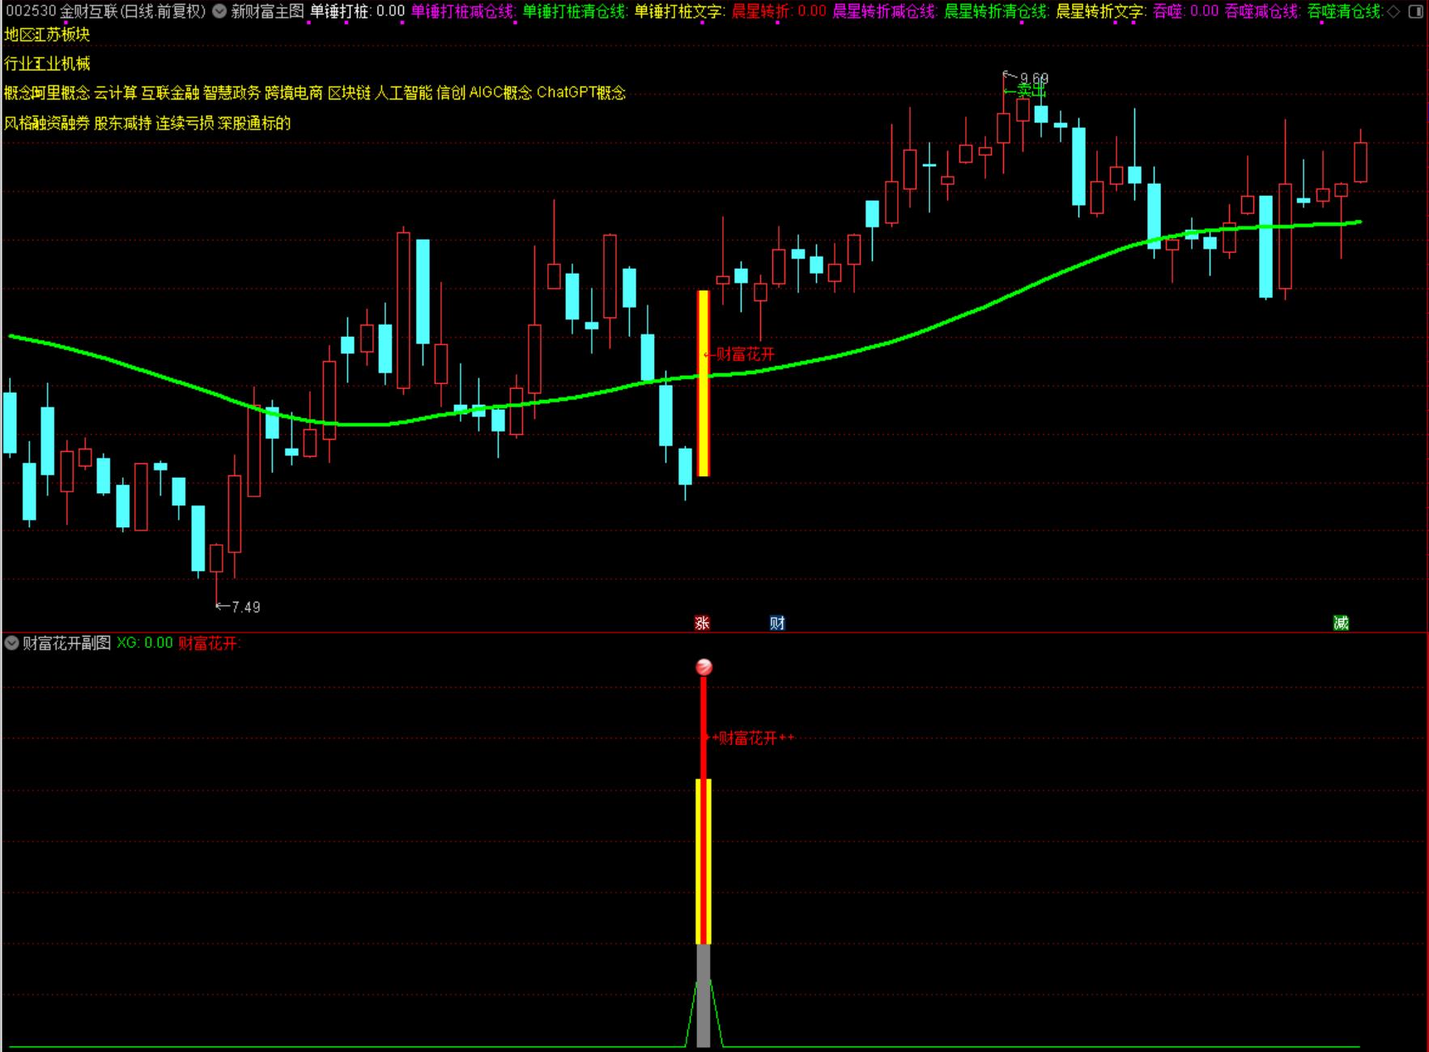
Task: Click the 吞噬减仓线 label
Action: coord(1262,11)
